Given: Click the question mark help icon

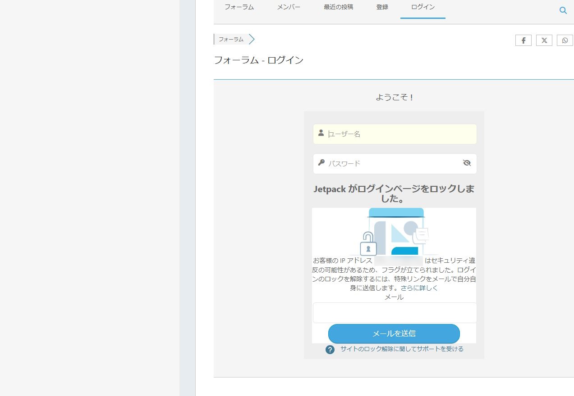Looking at the screenshot, I should (x=330, y=350).
